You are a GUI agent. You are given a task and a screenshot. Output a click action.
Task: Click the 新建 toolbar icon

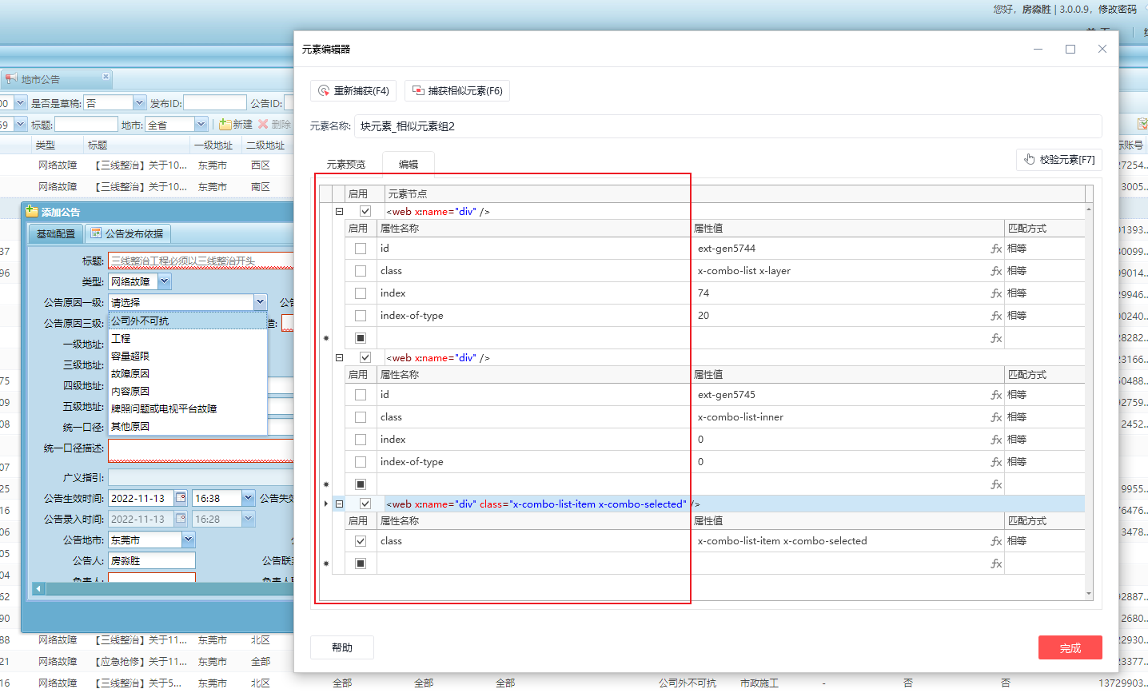tap(225, 125)
